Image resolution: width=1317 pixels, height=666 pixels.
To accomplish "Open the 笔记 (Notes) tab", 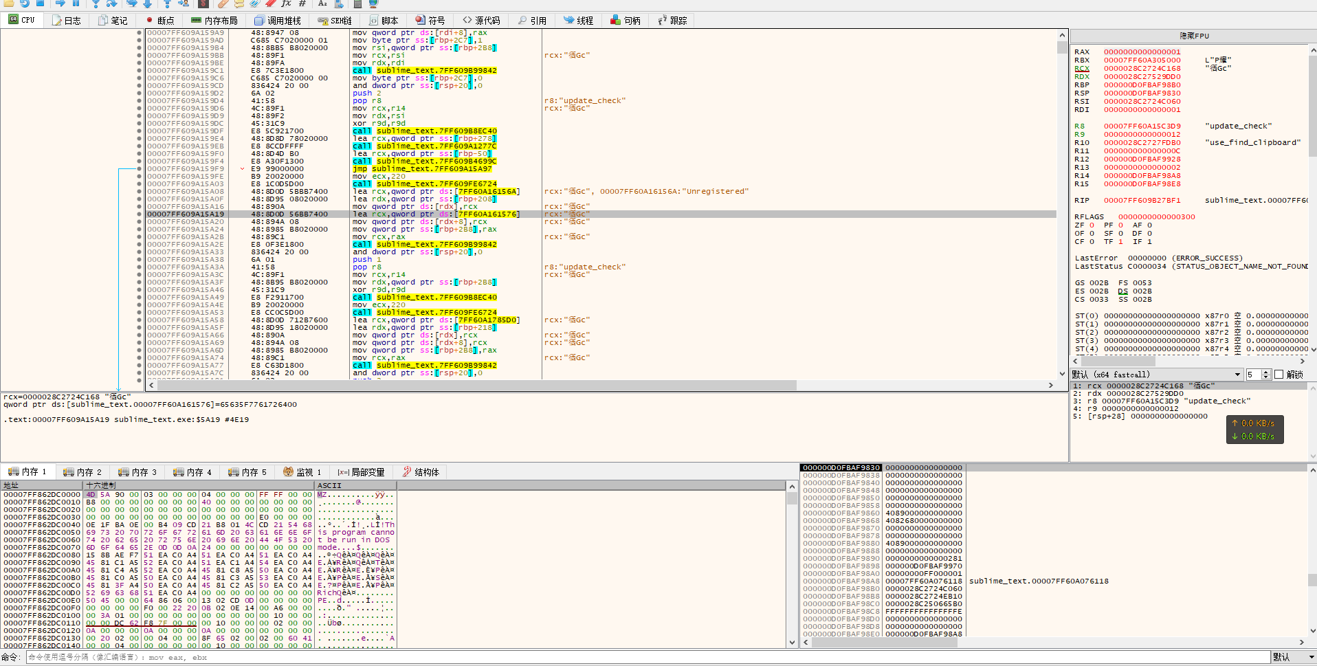I will [113, 21].
